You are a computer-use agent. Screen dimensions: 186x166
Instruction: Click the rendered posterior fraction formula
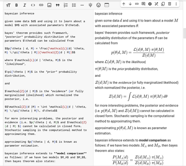(x=138, y=52)
